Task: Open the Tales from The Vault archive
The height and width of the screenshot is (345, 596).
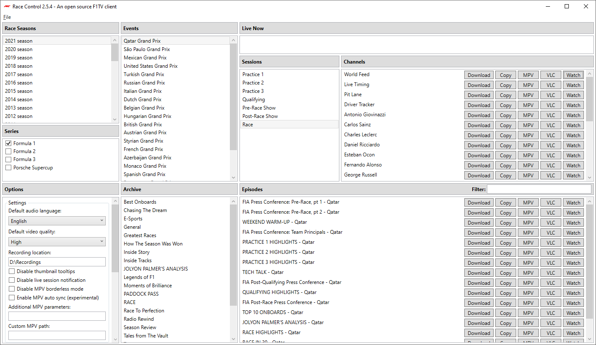Action: tap(176, 336)
